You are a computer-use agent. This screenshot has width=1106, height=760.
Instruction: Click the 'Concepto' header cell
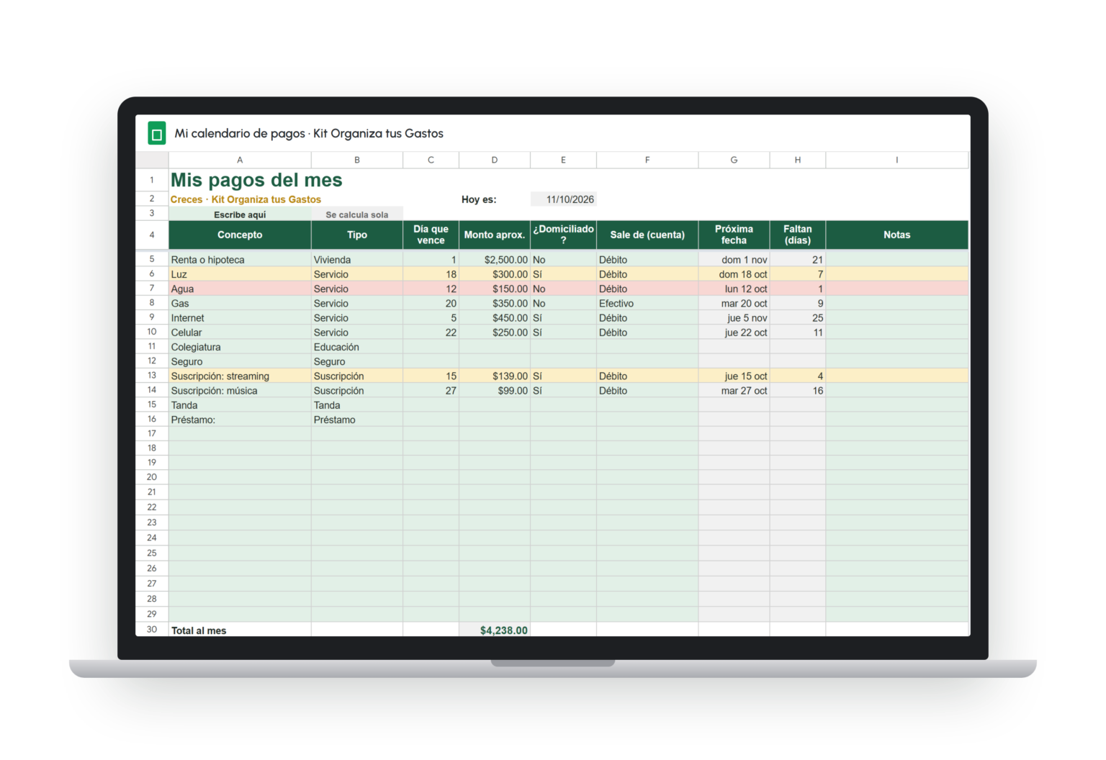tap(240, 235)
